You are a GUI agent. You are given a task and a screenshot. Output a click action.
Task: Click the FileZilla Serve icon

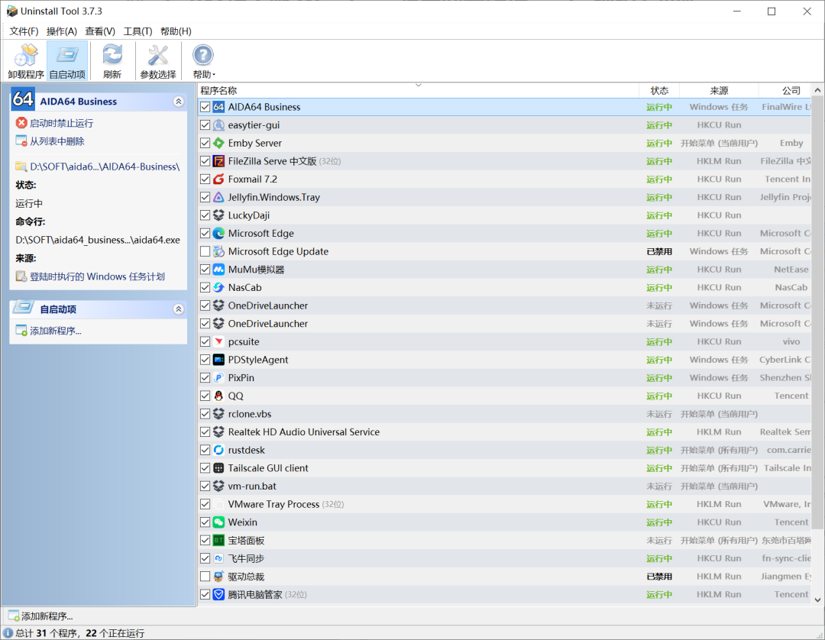coord(218,161)
